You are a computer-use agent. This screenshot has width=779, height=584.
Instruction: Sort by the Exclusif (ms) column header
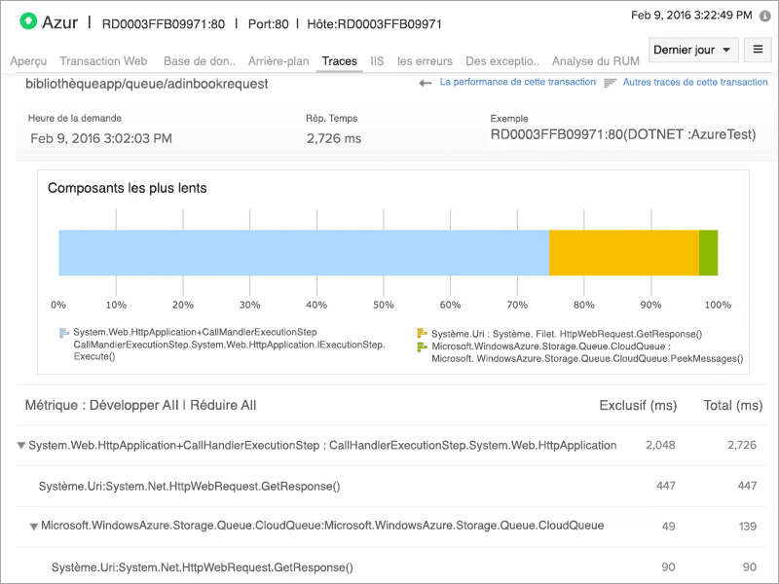638,405
